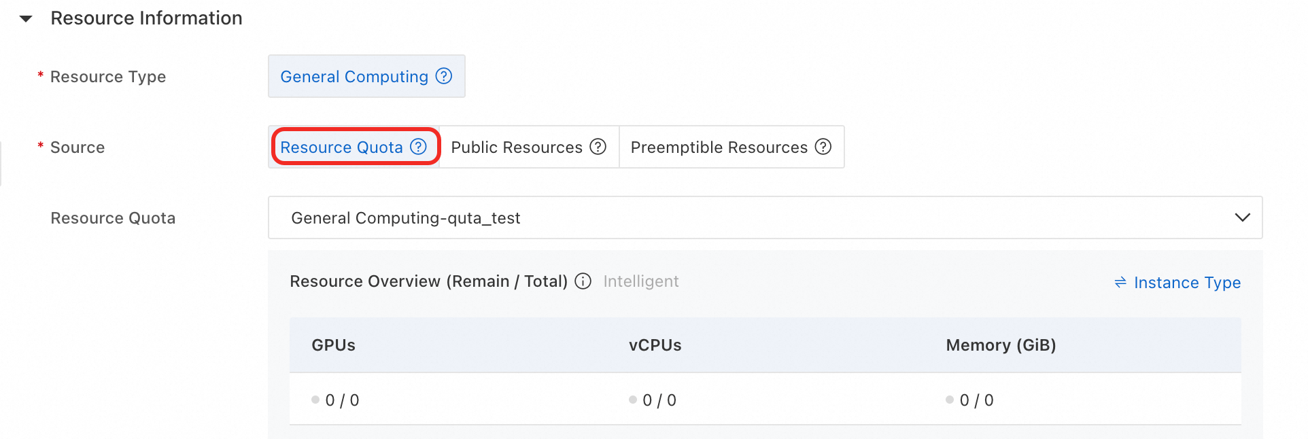The width and height of the screenshot is (1308, 439).
Task: Open the Resource Quota dropdown chevron
Action: (1242, 217)
